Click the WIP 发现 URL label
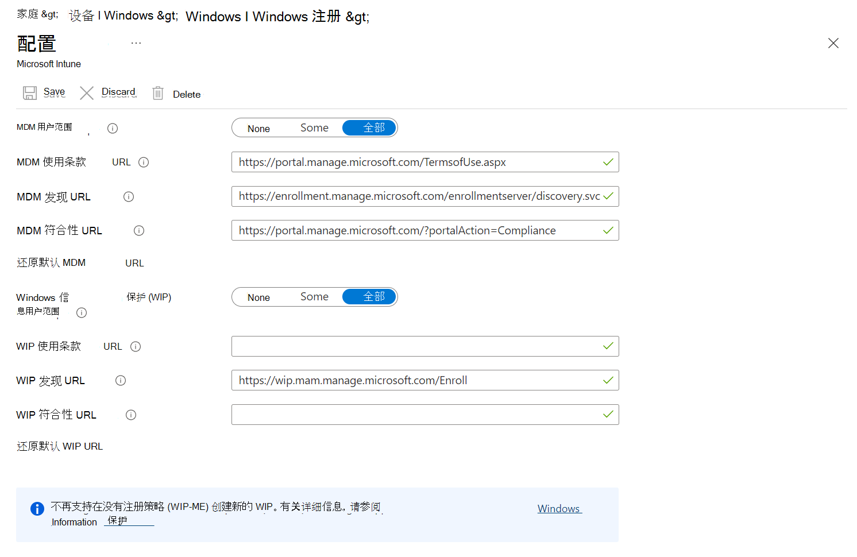The height and width of the screenshot is (557, 857). [51, 381]
